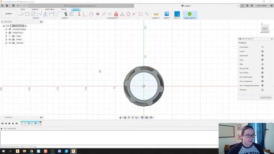Select the Mirror sketch tool
The height and width of the screenshot is (154, 274).
(x=45, y=14)
